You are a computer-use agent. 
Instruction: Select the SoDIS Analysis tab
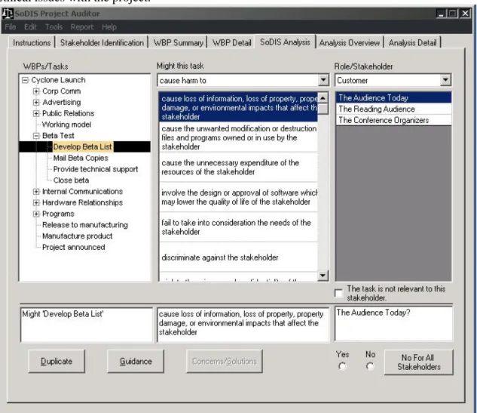point(285,42)
